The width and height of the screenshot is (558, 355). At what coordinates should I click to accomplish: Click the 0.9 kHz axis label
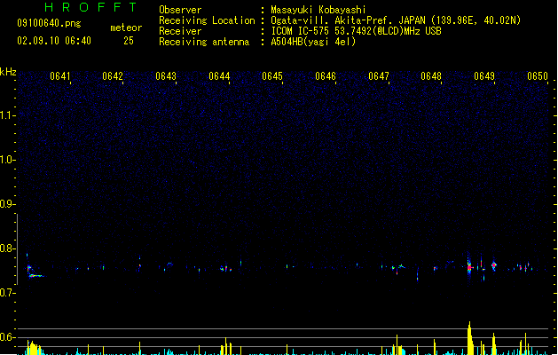(7, 204)
